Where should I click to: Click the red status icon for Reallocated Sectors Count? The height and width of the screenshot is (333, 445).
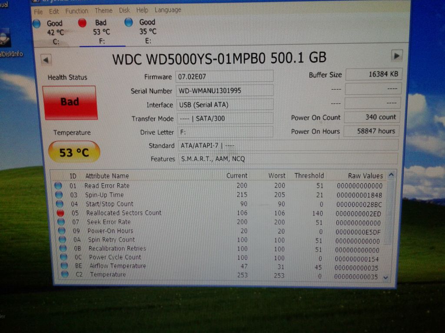(x=60, y=213)
